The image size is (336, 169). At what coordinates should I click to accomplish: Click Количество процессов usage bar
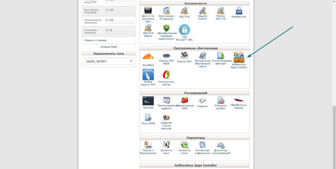point(119,33)
